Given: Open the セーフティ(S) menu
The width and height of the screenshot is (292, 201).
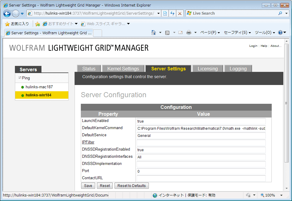Looking at the screenshot, I should pos(237,33).
